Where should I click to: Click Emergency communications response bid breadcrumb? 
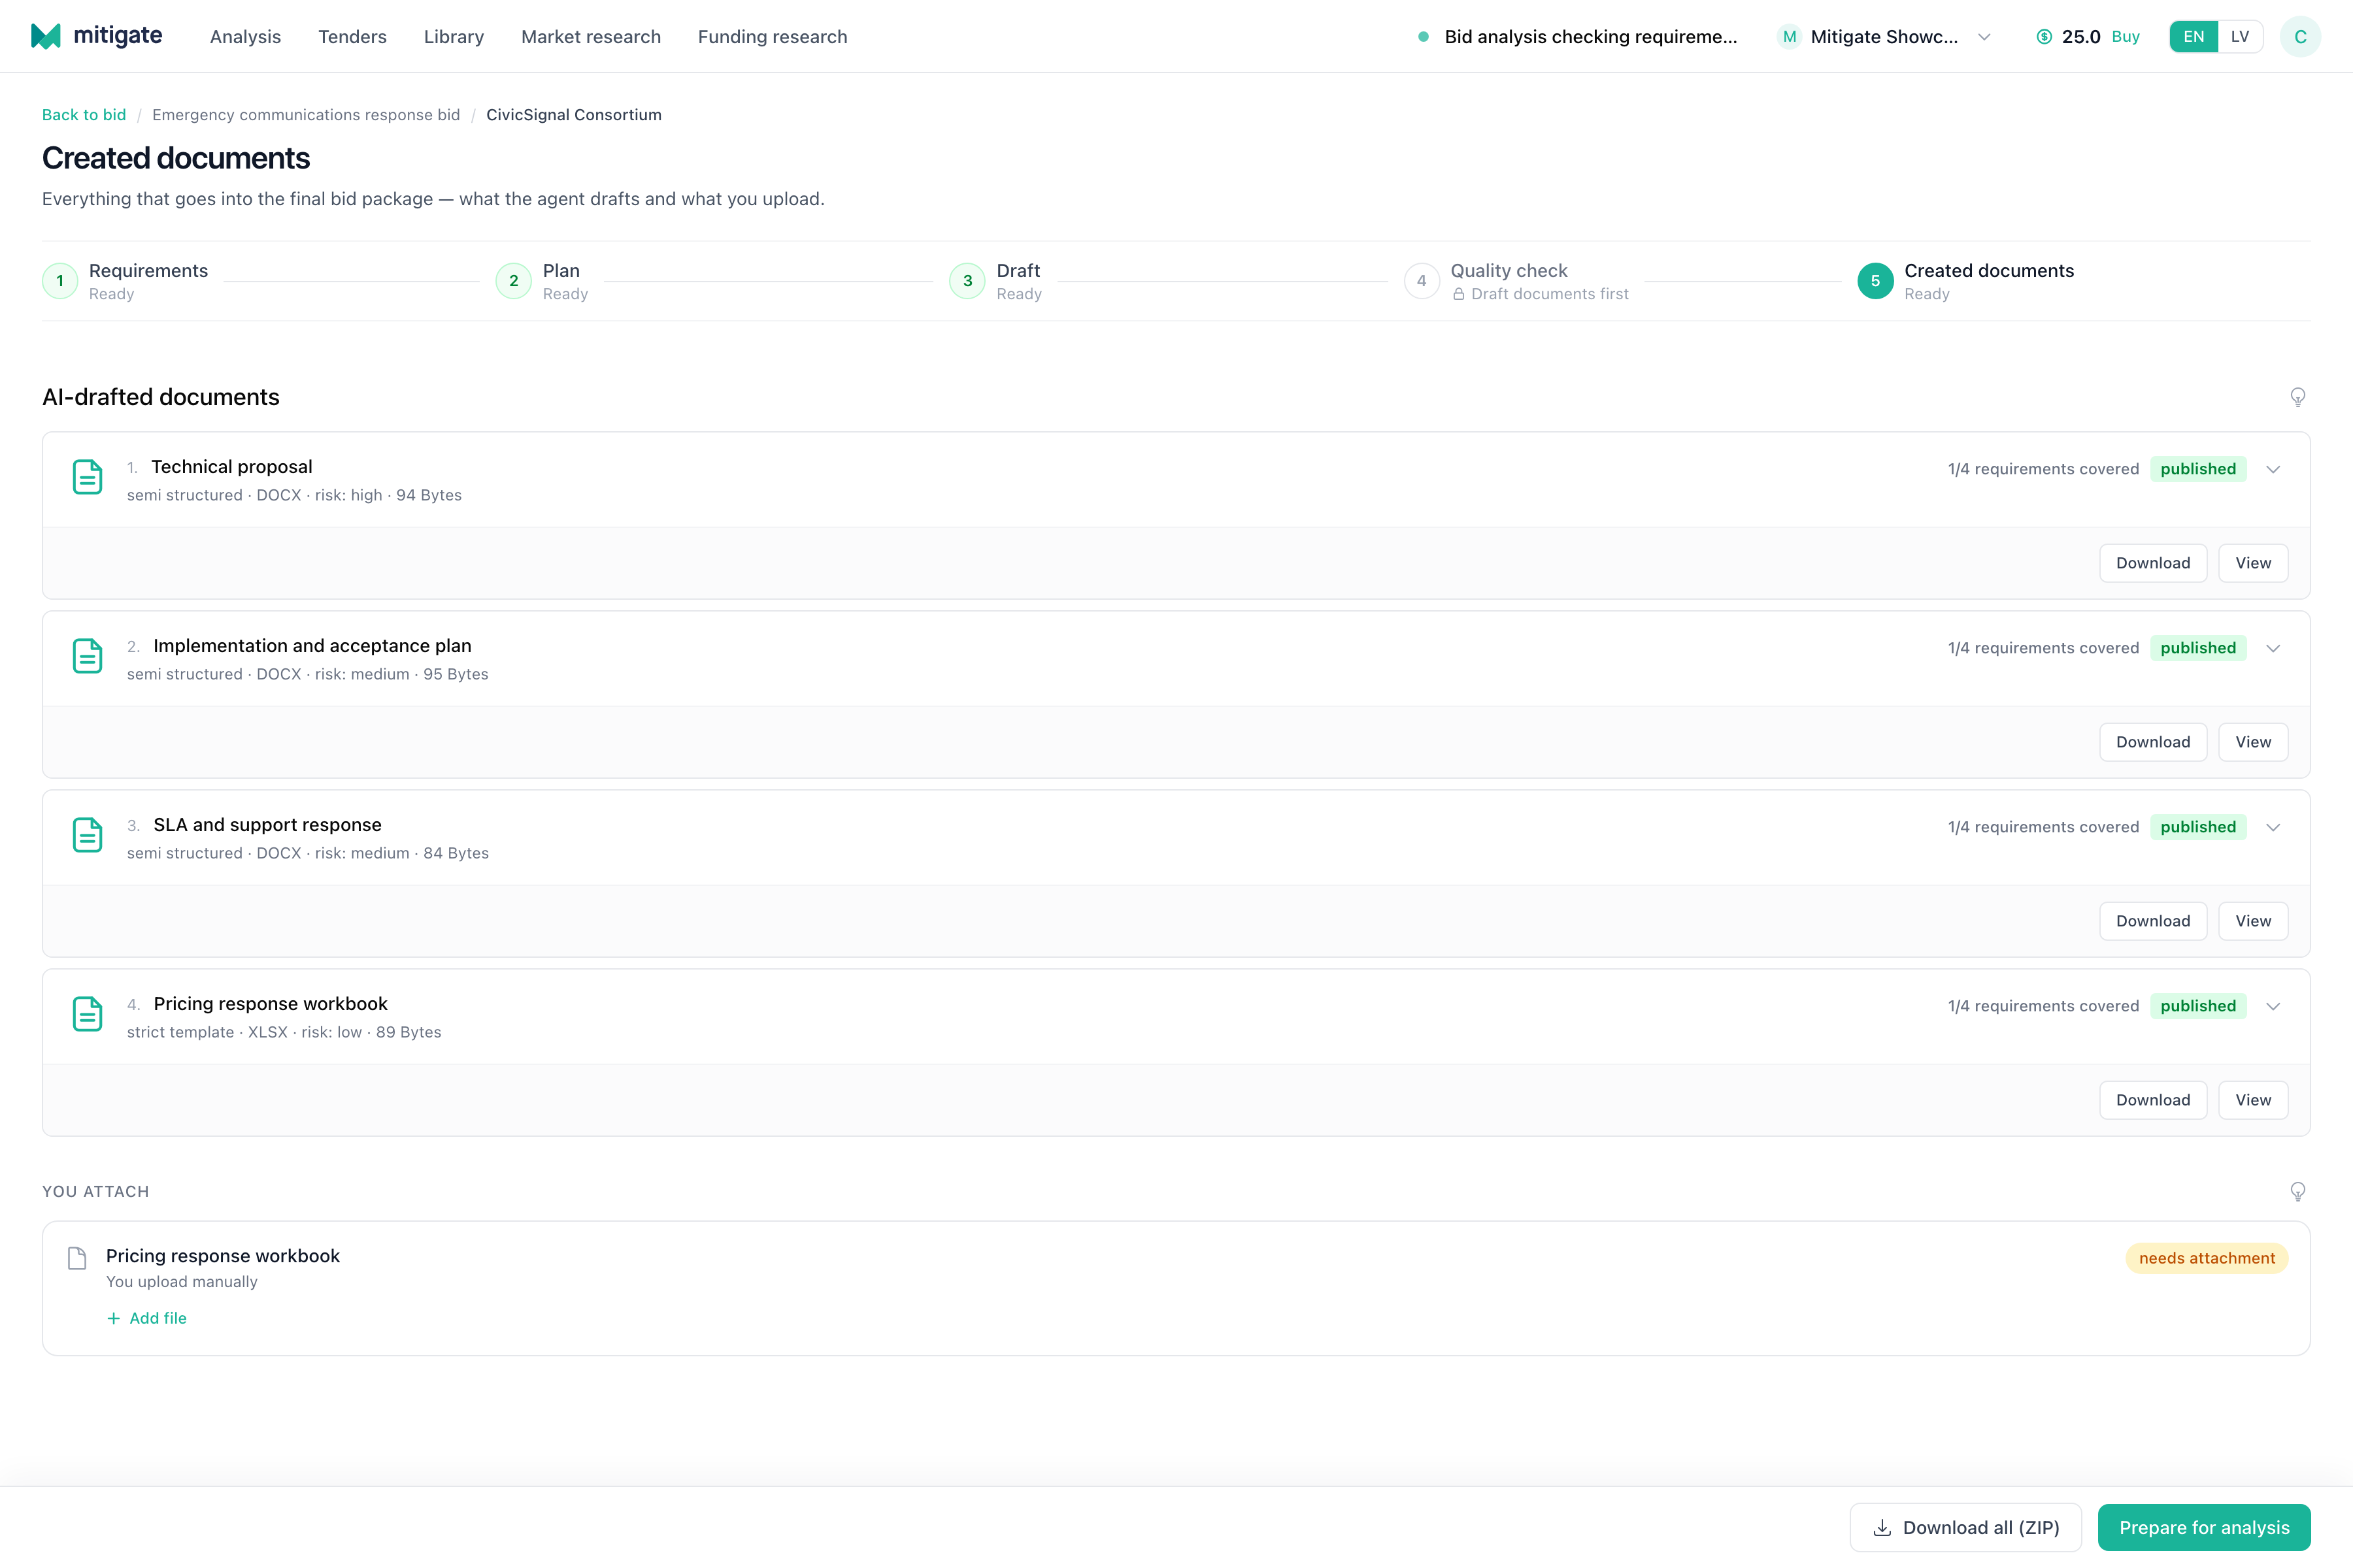click(x=306, y=115)
